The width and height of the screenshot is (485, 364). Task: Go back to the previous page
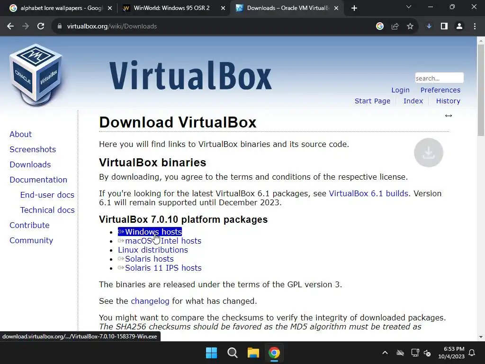pos(10,27)
